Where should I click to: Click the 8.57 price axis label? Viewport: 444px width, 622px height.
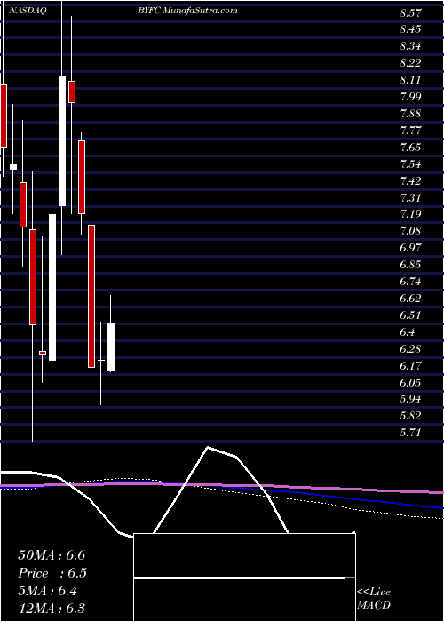(410, 12)
